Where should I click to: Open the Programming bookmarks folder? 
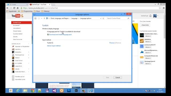click(27, 11)
